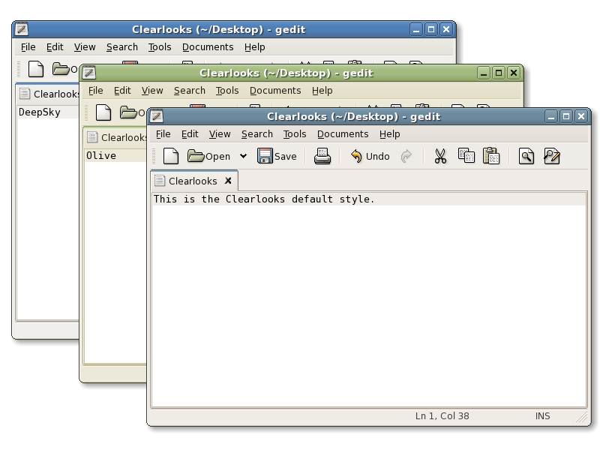Save the document with the Save button
The image size is (600, 450).
pos(277,156)
